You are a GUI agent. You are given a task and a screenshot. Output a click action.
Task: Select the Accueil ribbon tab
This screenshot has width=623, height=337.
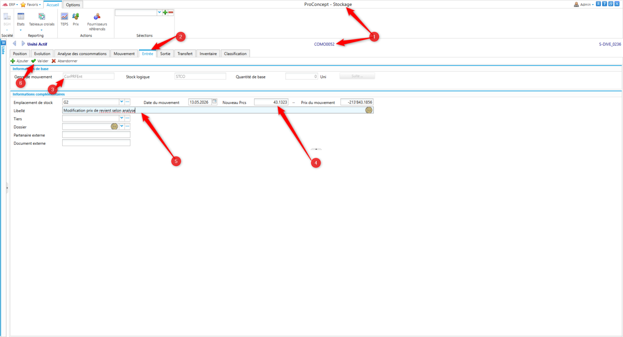tap(53, 5)
